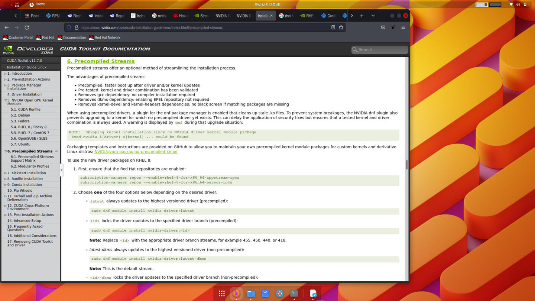Click the extension icon beside Pocket
This screenshot has width=535, height=301.
tap(393, 27)
